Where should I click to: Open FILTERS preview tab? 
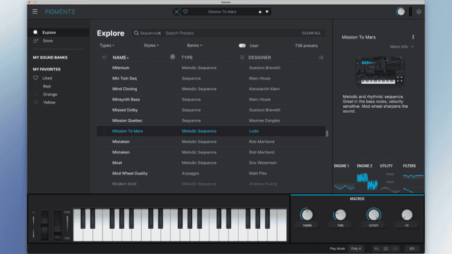409,166
